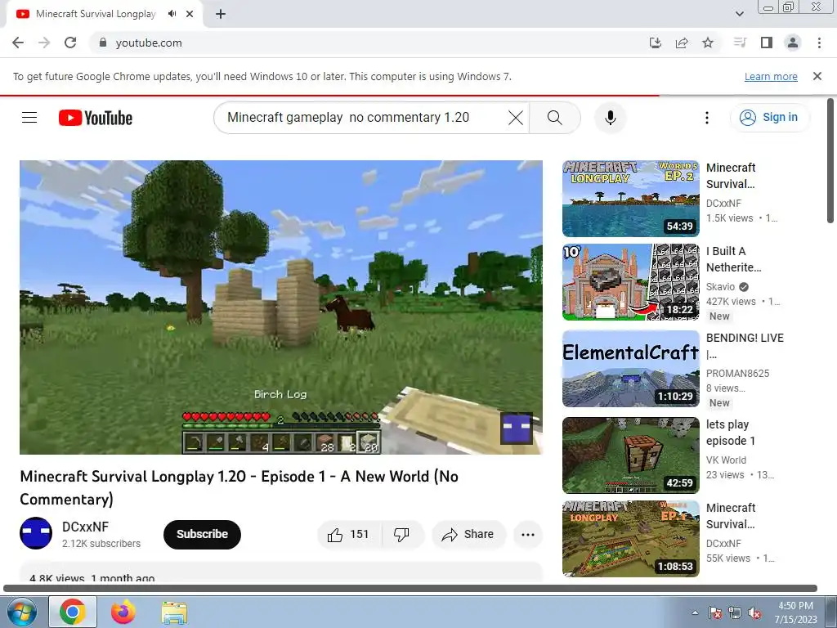Share this page from the address bar
Image resolution: width=837 pixels, height=628 pixels.
tap(682, 43)
